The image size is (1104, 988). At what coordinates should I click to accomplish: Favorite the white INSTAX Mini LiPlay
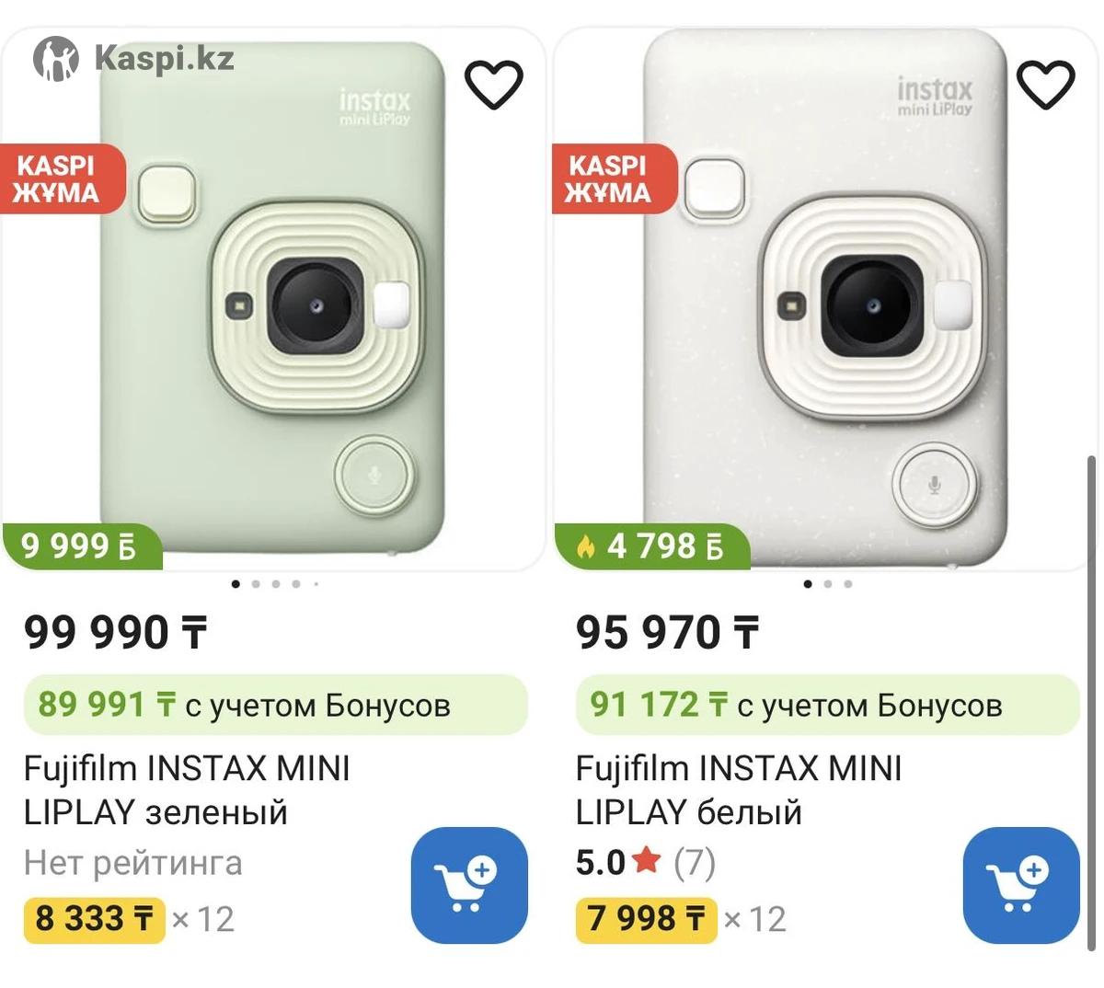pyautogui.click(x=1045, y=84)
